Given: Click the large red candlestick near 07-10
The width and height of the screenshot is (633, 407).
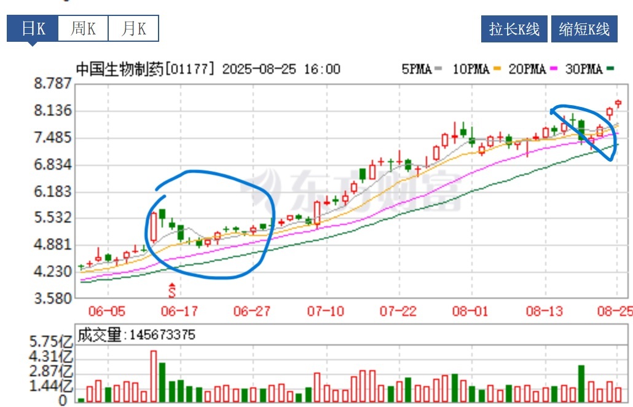Looking at the screenshot, I should [317, 213].
